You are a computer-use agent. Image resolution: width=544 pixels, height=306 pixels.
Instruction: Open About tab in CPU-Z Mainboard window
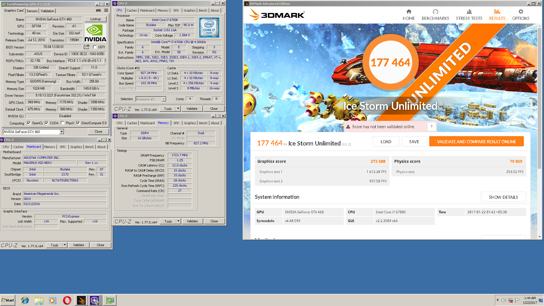click(x=101, y=147)
